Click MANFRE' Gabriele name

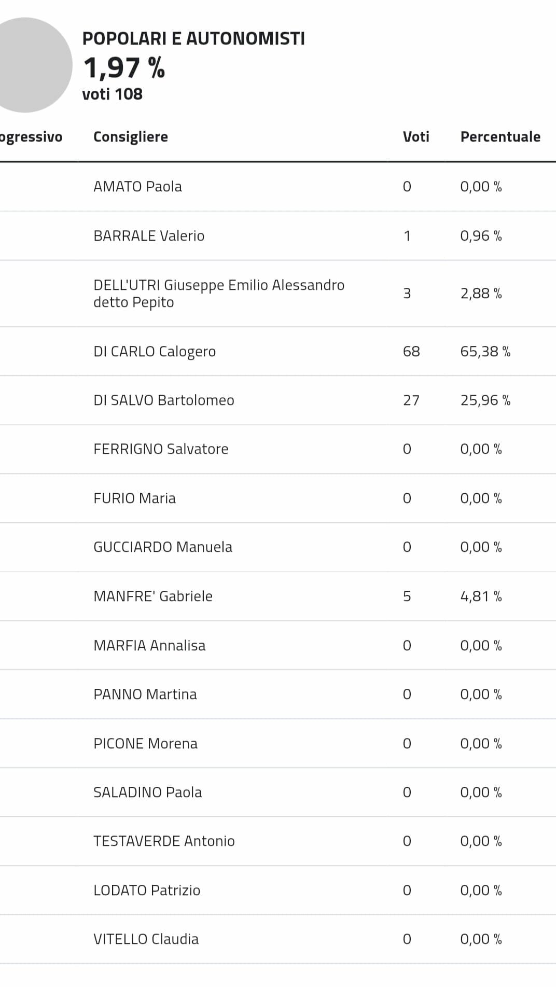pos(153,596)
